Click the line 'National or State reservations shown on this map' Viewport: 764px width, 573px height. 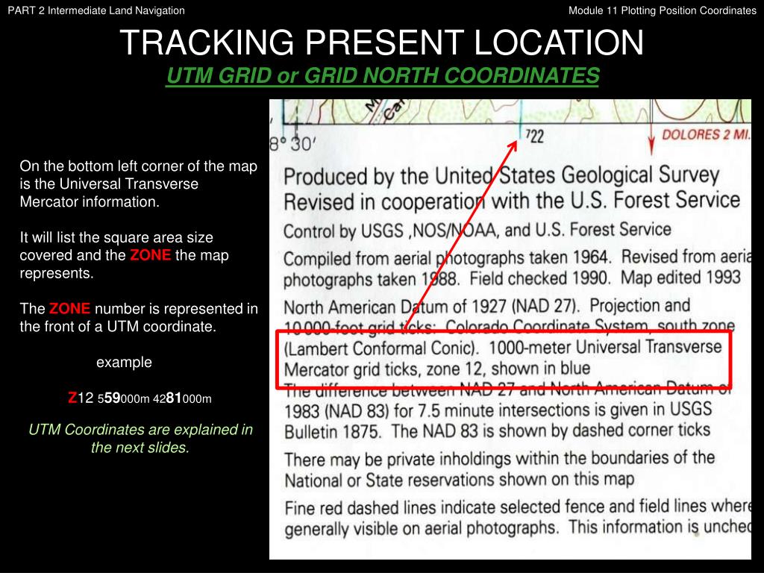coord(459,480)
